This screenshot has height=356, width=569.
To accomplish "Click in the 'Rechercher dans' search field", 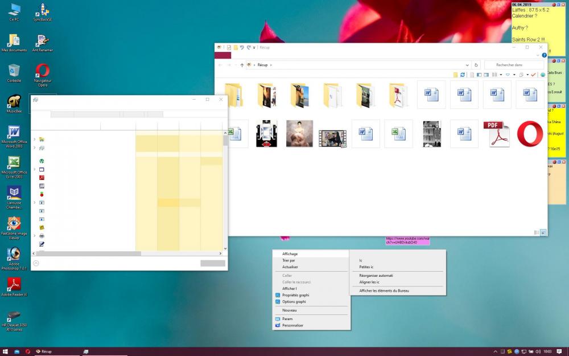I will (512, 65).
